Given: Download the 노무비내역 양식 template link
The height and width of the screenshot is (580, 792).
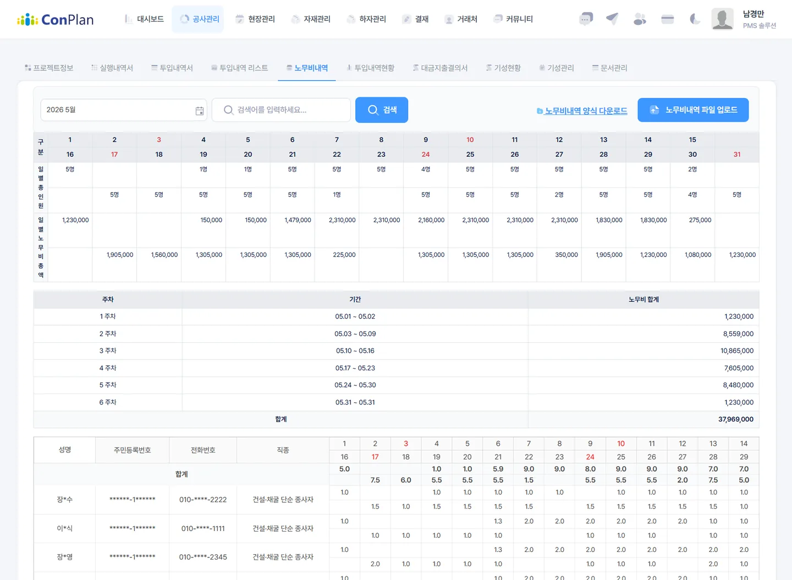Looking at the screenshot, I should (x=582, y=111).
